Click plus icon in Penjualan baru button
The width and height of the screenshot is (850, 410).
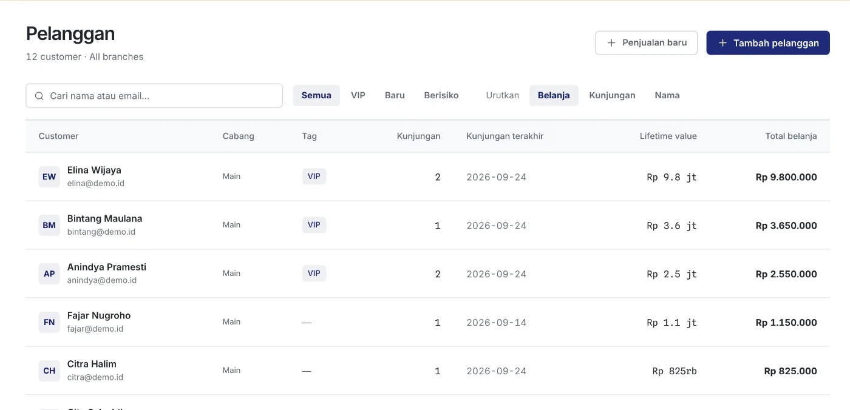tap(611, 43)
